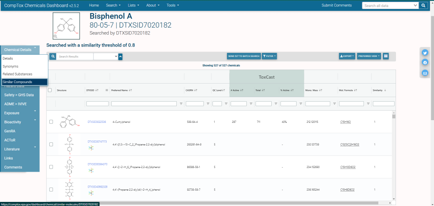This screenshot has width=434, height=206.
Task: Open the Safety > GHS Data tab
Action: [20, 95]
